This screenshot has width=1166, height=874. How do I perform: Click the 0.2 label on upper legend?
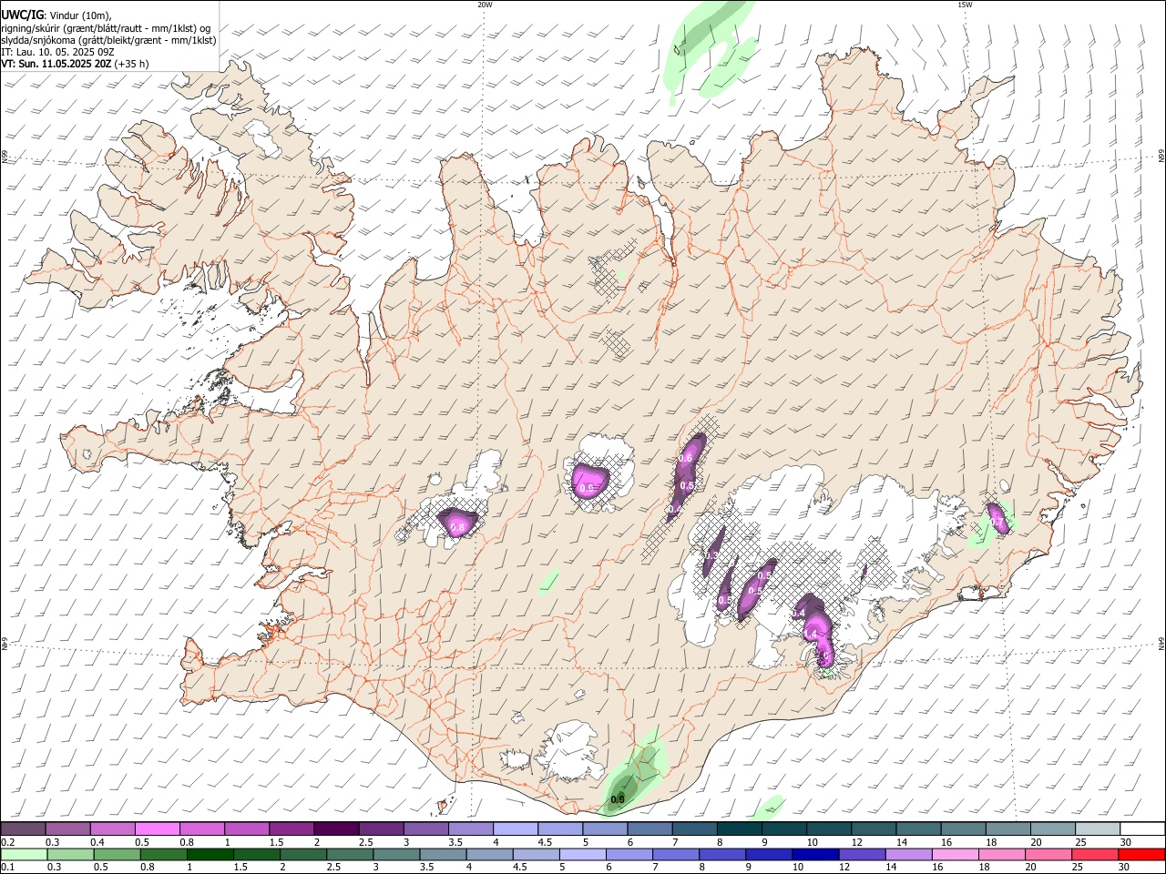point(7,842)
